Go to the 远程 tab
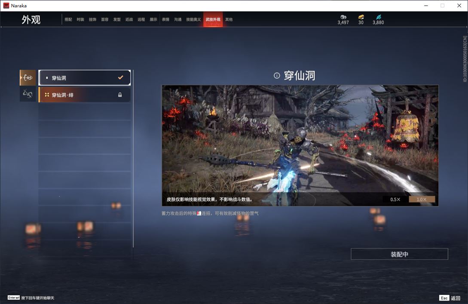468x304 pixels. [x=141, y=19]
